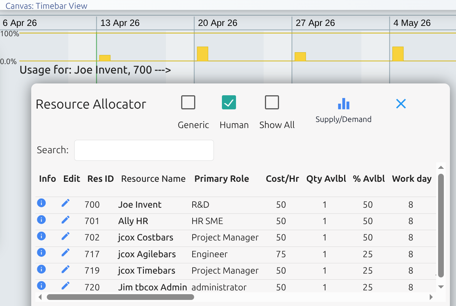Click the Usage for: Joe Invent label
Screen dimensions: 456x306
(95, 70)
